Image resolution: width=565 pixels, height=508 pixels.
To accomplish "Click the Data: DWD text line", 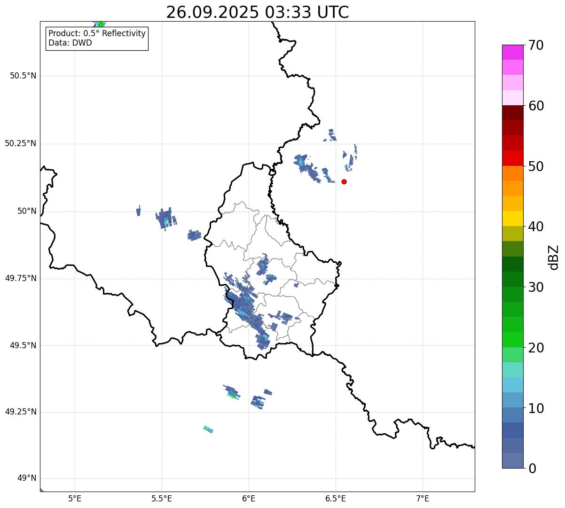I will (x=70, y=43).
